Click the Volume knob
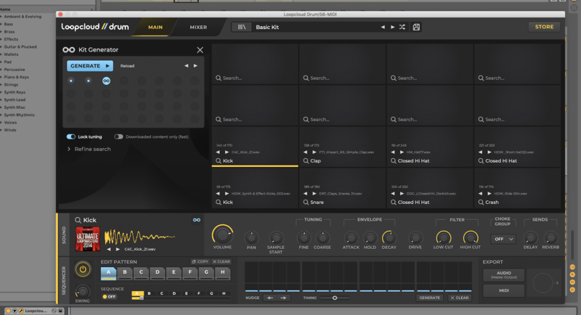581x315 pixels. tap(222, 234)
